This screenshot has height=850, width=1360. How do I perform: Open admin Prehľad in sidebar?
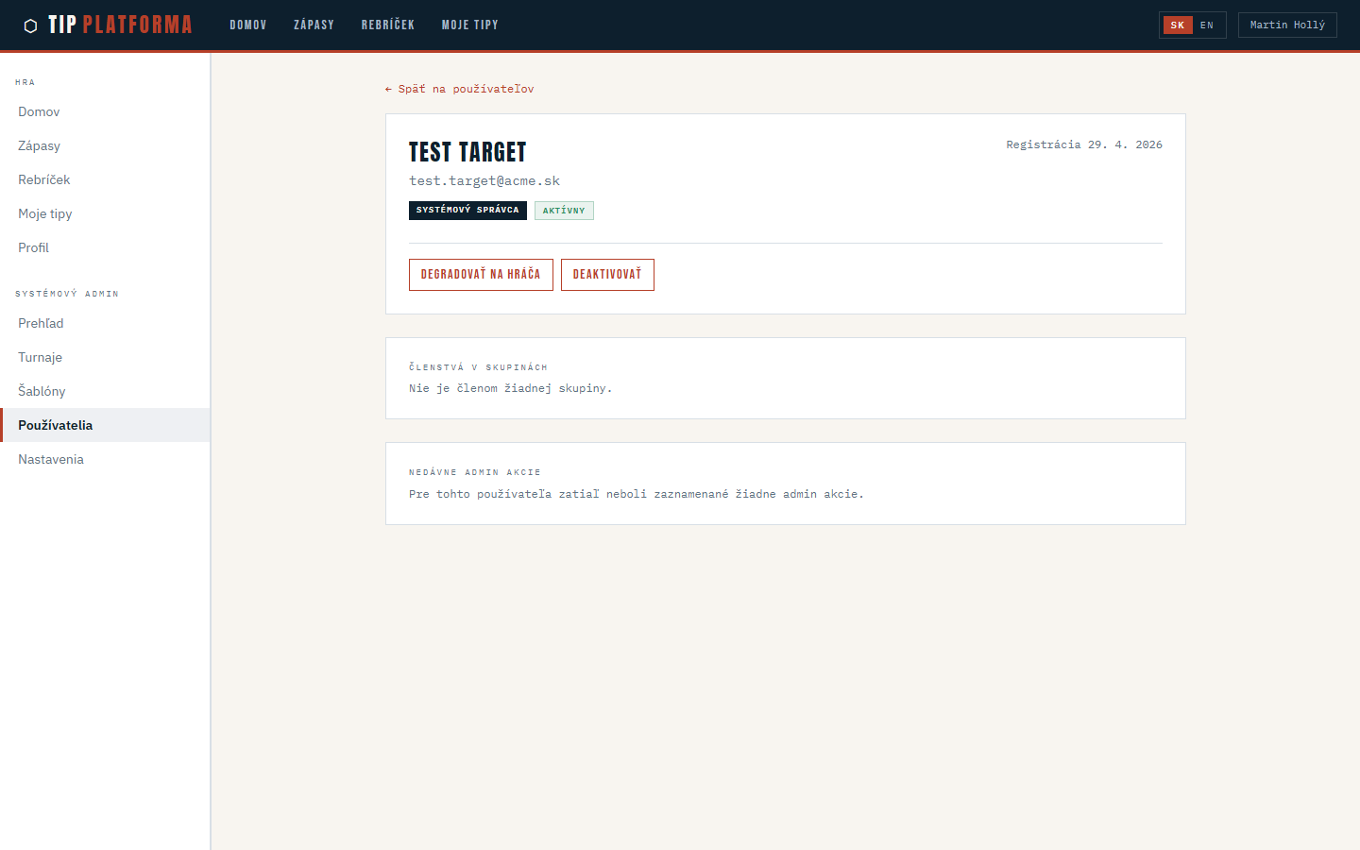point(41,323)
